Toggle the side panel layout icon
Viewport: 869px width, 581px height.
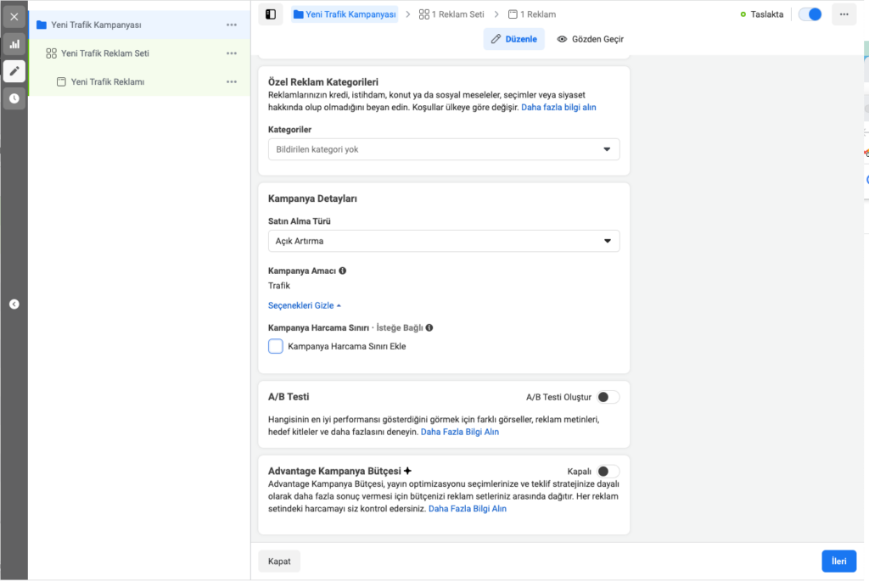270,14
